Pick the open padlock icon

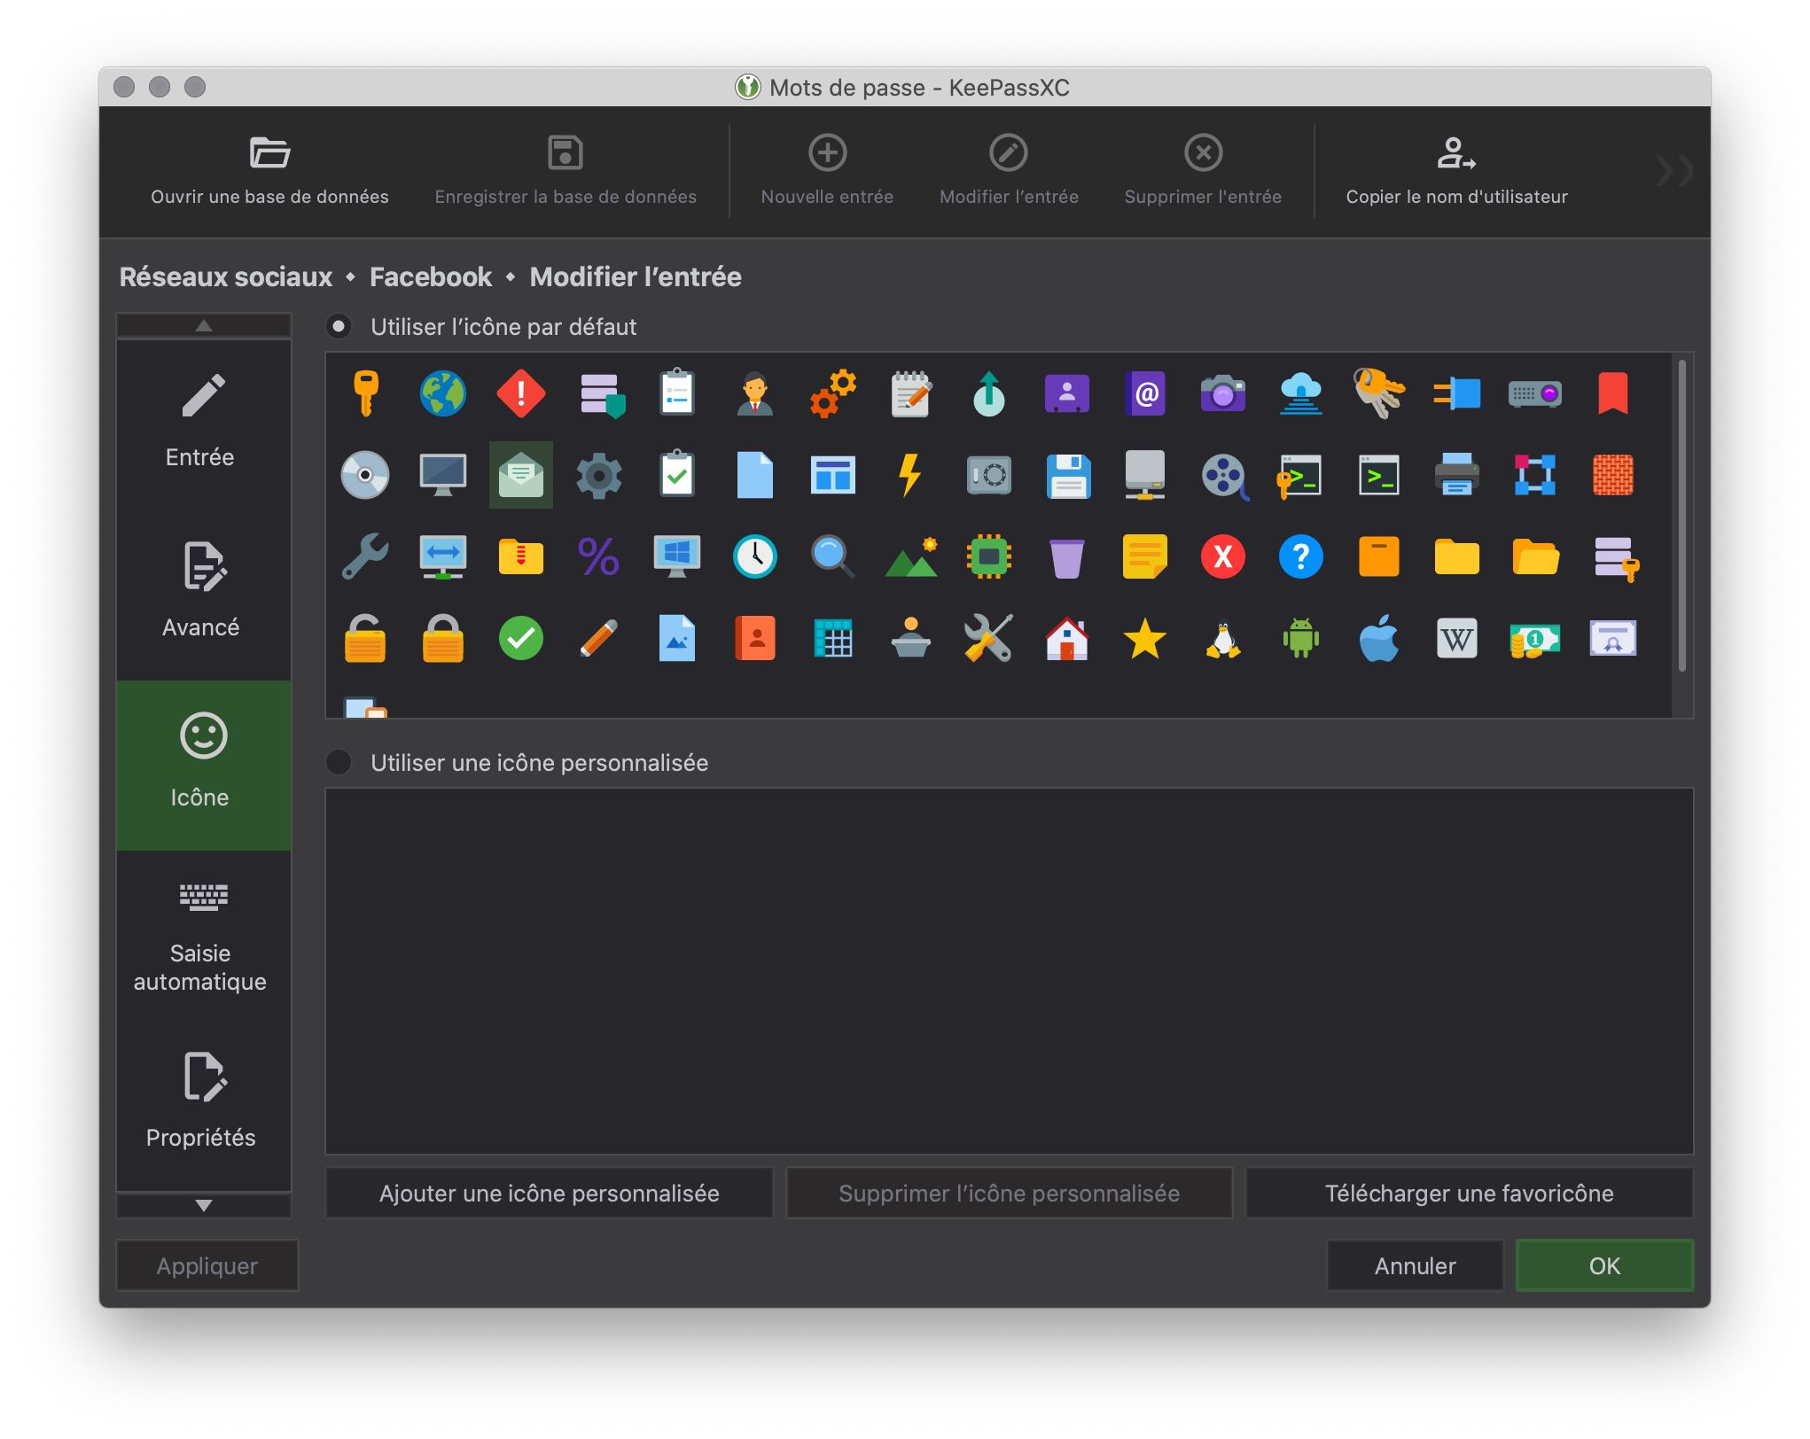[365, 638]
